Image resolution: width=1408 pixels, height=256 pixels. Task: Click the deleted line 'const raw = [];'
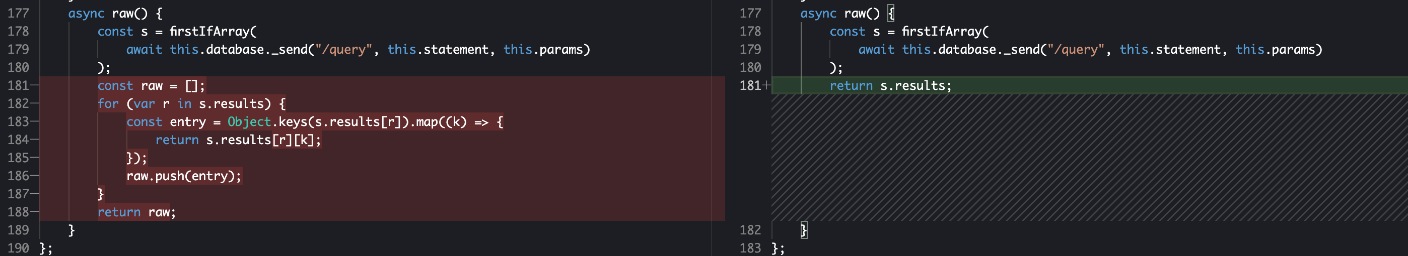152,85
